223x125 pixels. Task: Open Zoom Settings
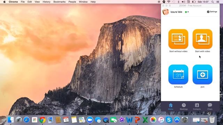[x=212, y=12]
